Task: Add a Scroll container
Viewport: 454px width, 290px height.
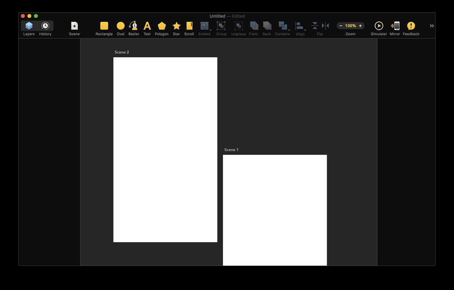Action: tap(189, 26)
